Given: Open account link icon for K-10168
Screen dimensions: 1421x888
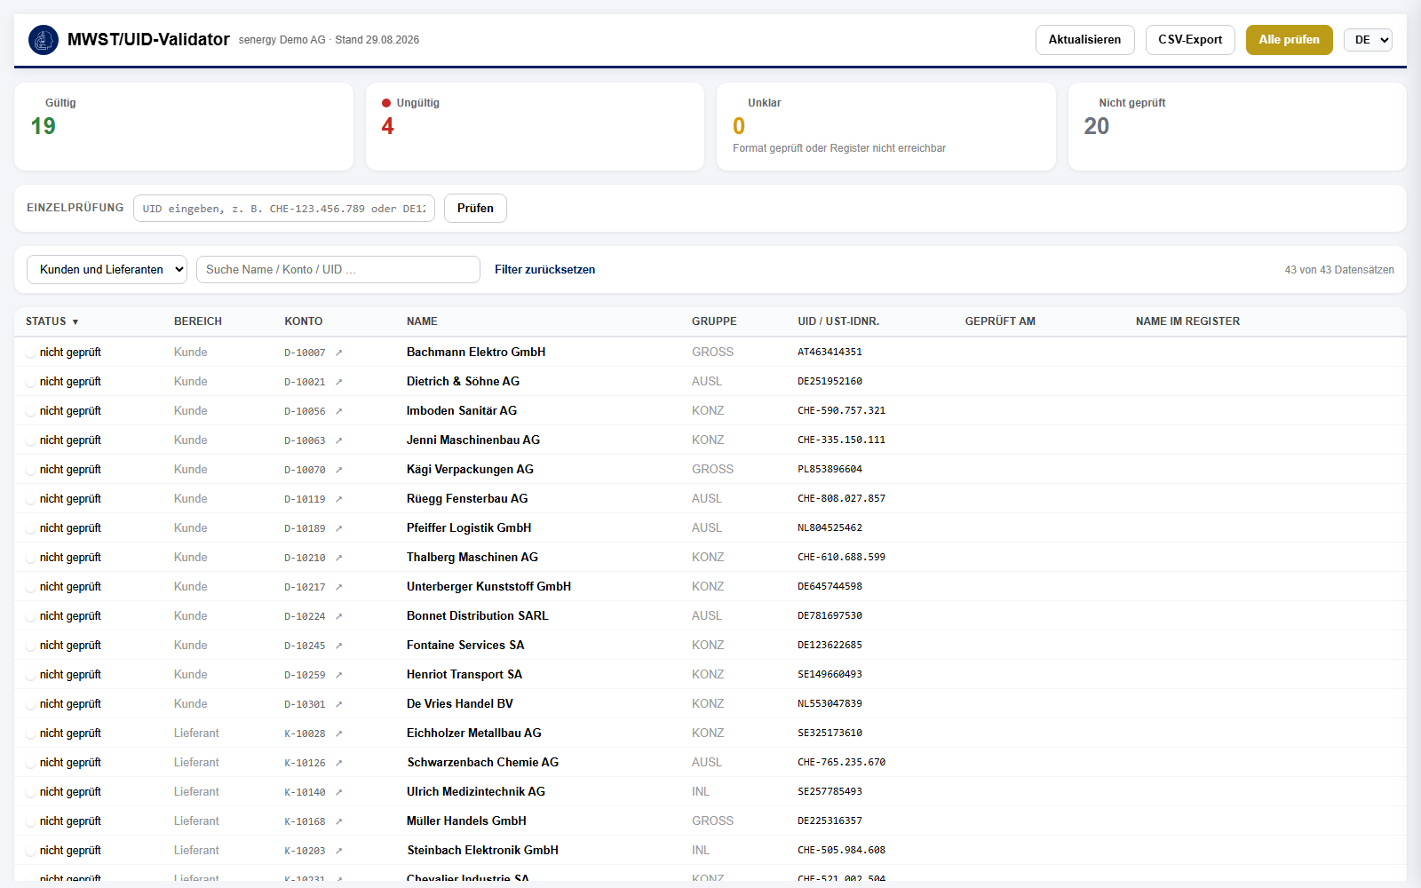Looking at the screenshot, I should pos(338,821).
